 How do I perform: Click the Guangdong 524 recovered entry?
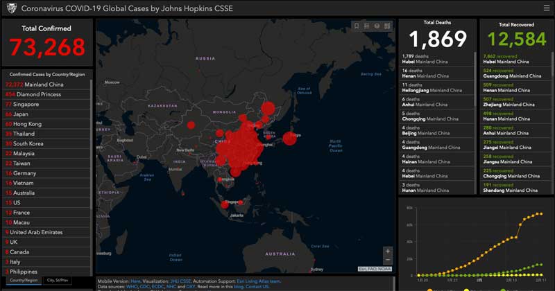pyautogui.click(x=516, y=73)
